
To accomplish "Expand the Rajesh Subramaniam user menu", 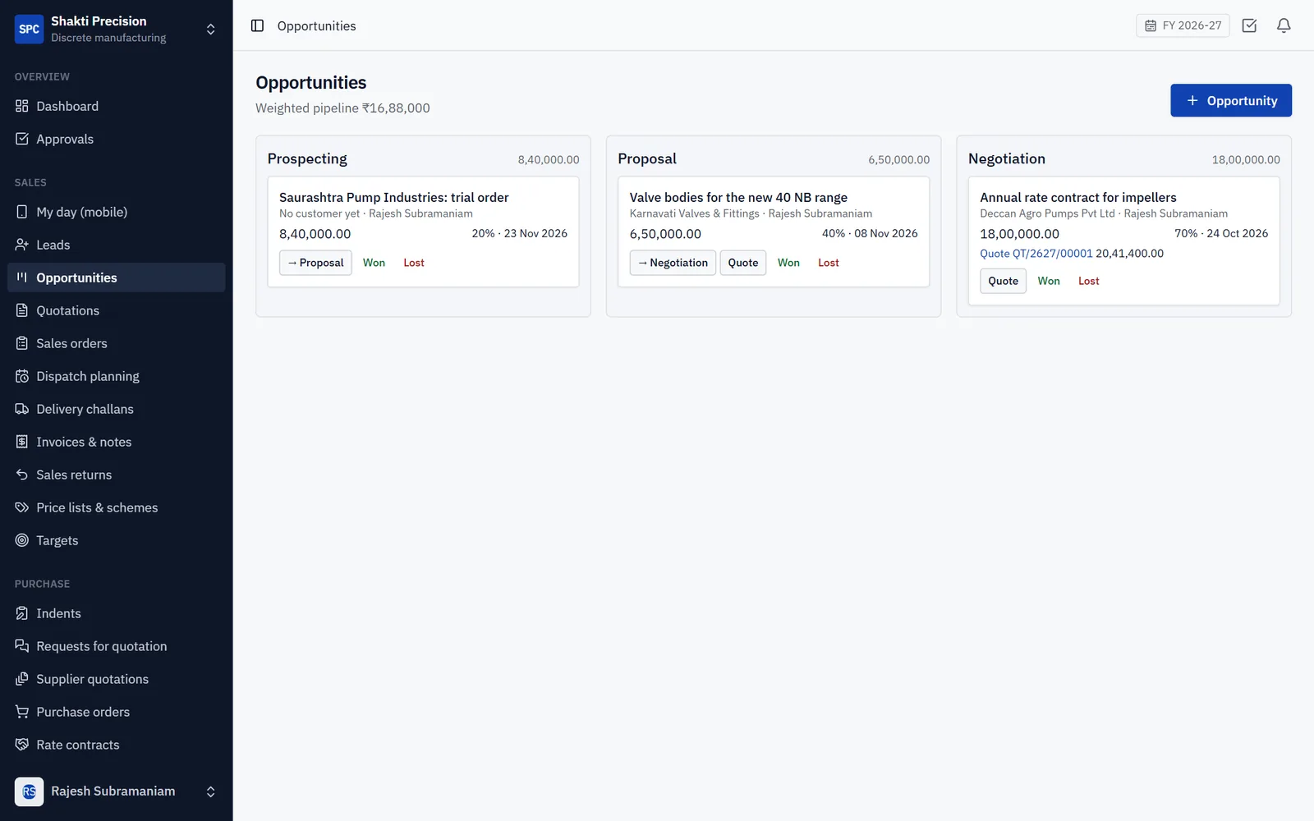I will 210,791.
